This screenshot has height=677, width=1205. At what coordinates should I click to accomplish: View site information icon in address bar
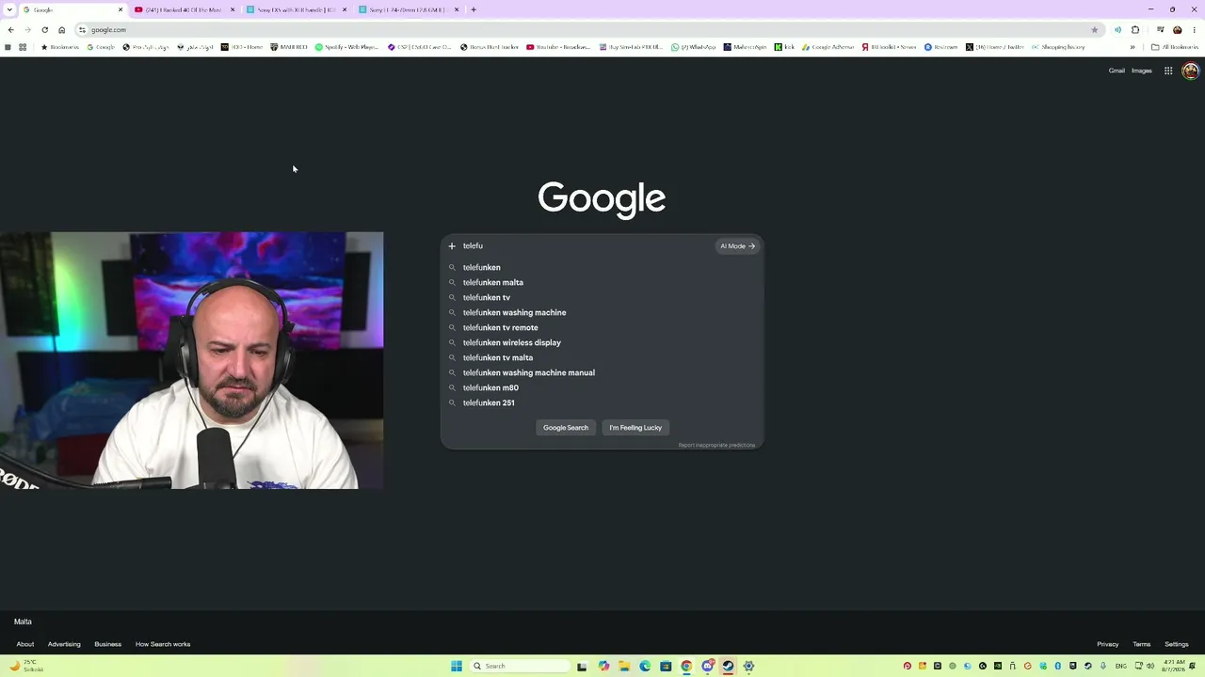[x=82, y=30]
